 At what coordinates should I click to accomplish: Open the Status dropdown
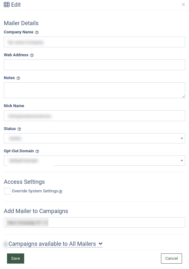click(94, 138)
